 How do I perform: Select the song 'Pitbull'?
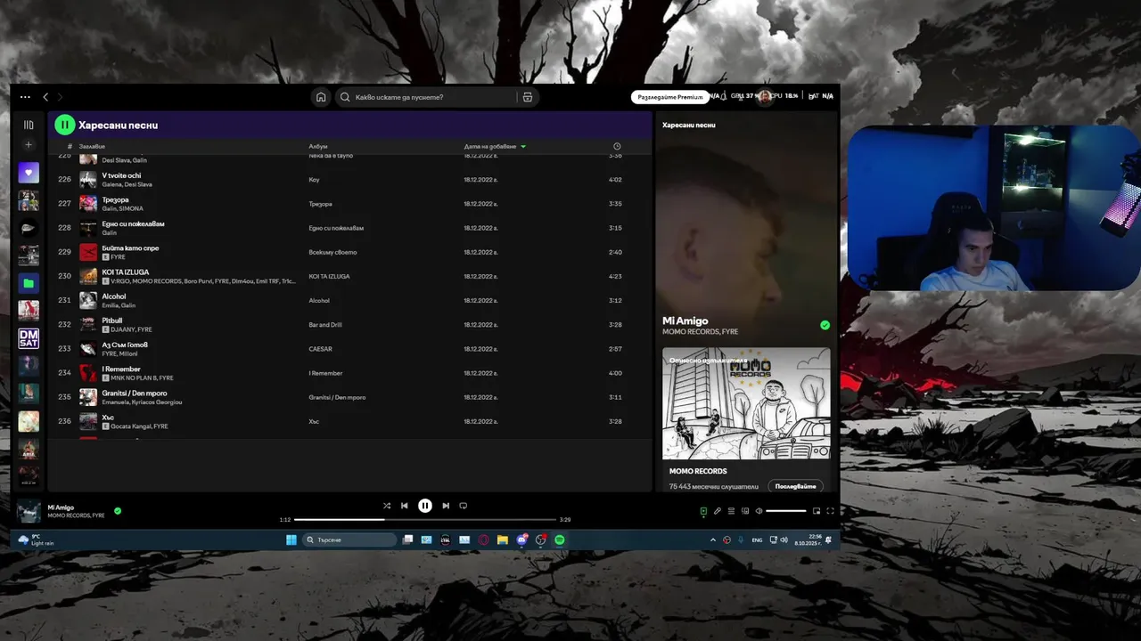(112, 320)
